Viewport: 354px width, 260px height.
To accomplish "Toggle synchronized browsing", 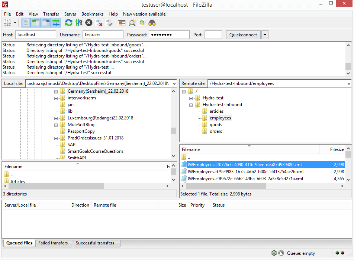I will click(x=142, y=23).
